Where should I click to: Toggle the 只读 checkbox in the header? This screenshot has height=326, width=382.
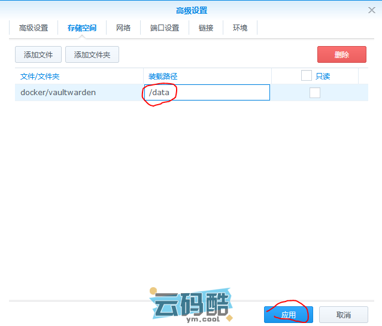(x=307, y=75)
